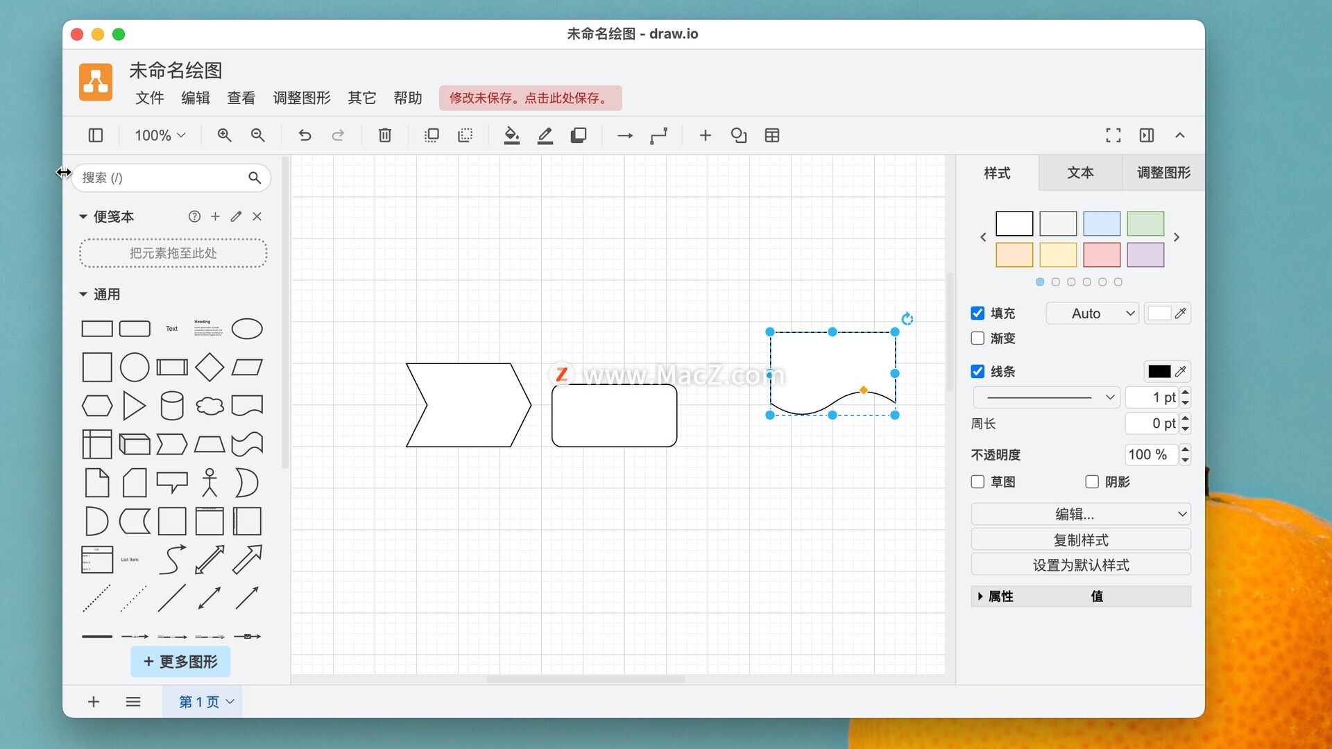Open the 文件 menu
Screen dimensions: 1332x749
pyautogui.click(x=150, y=98)
